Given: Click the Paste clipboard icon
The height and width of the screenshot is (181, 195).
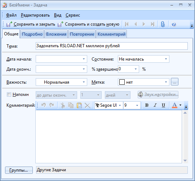Looking at the screenshot, I should 79,105.
